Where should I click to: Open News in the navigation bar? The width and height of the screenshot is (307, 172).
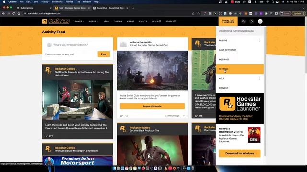click(156, 21)
